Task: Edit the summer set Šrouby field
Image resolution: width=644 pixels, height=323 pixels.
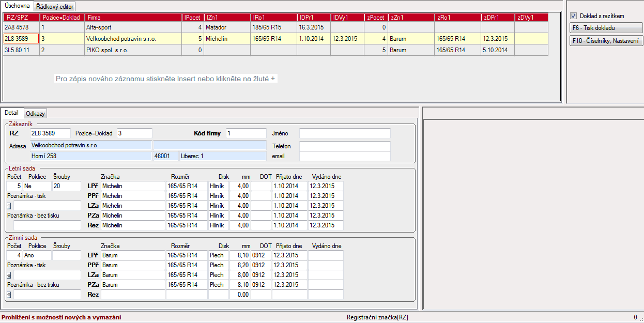Action: tap(66, 186)
